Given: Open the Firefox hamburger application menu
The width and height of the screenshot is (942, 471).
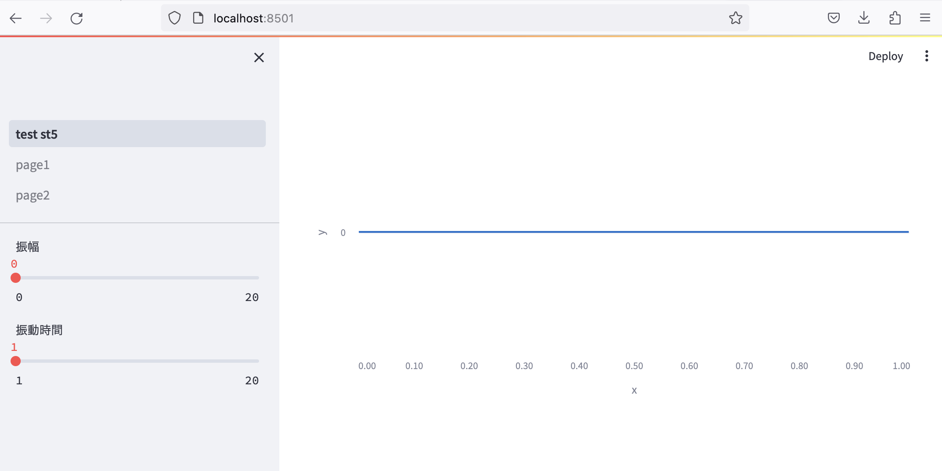Looking at the screenshot, I should click(x=925, y=18).
